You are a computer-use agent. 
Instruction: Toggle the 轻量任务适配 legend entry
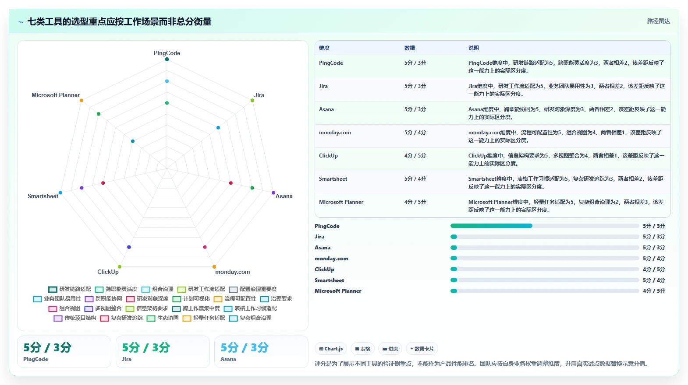click(x=204, y=318)
